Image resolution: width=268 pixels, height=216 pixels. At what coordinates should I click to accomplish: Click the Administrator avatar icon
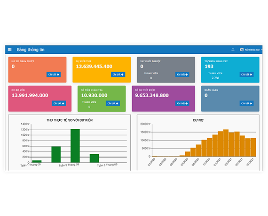tap(242, 50)
